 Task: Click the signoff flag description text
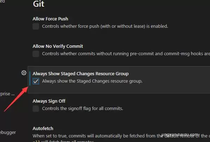coord(83,109)
